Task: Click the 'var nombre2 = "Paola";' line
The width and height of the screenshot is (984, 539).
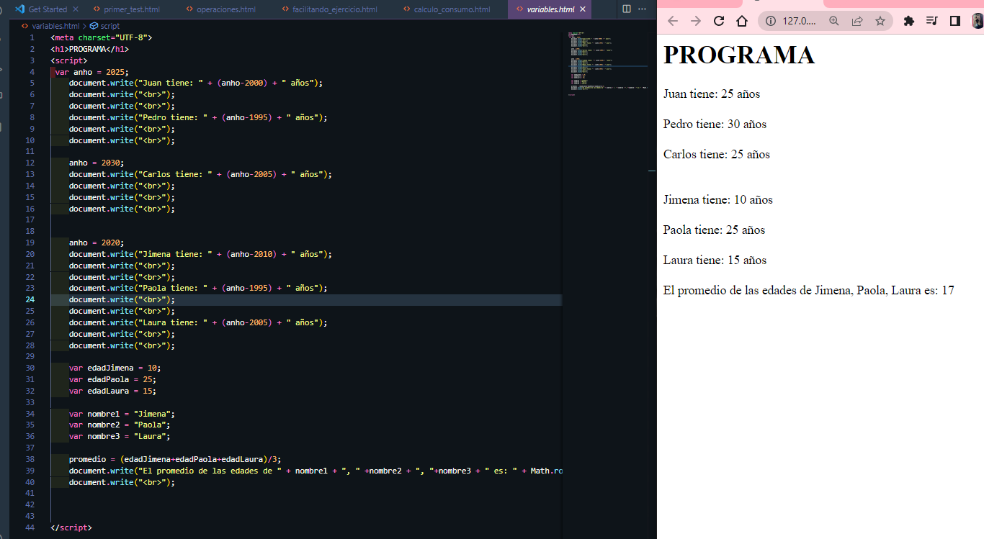Action: coord(120,425)
